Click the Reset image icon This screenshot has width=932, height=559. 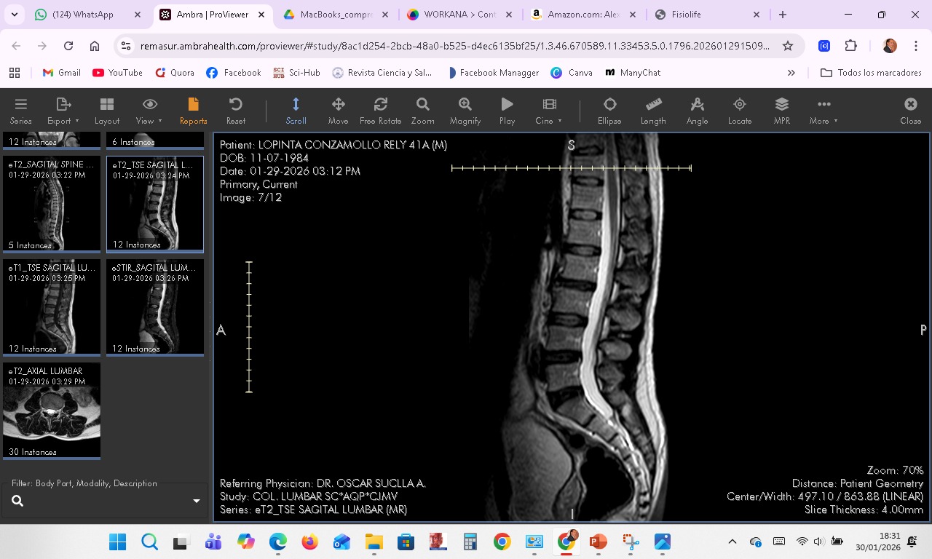(235, 111)
